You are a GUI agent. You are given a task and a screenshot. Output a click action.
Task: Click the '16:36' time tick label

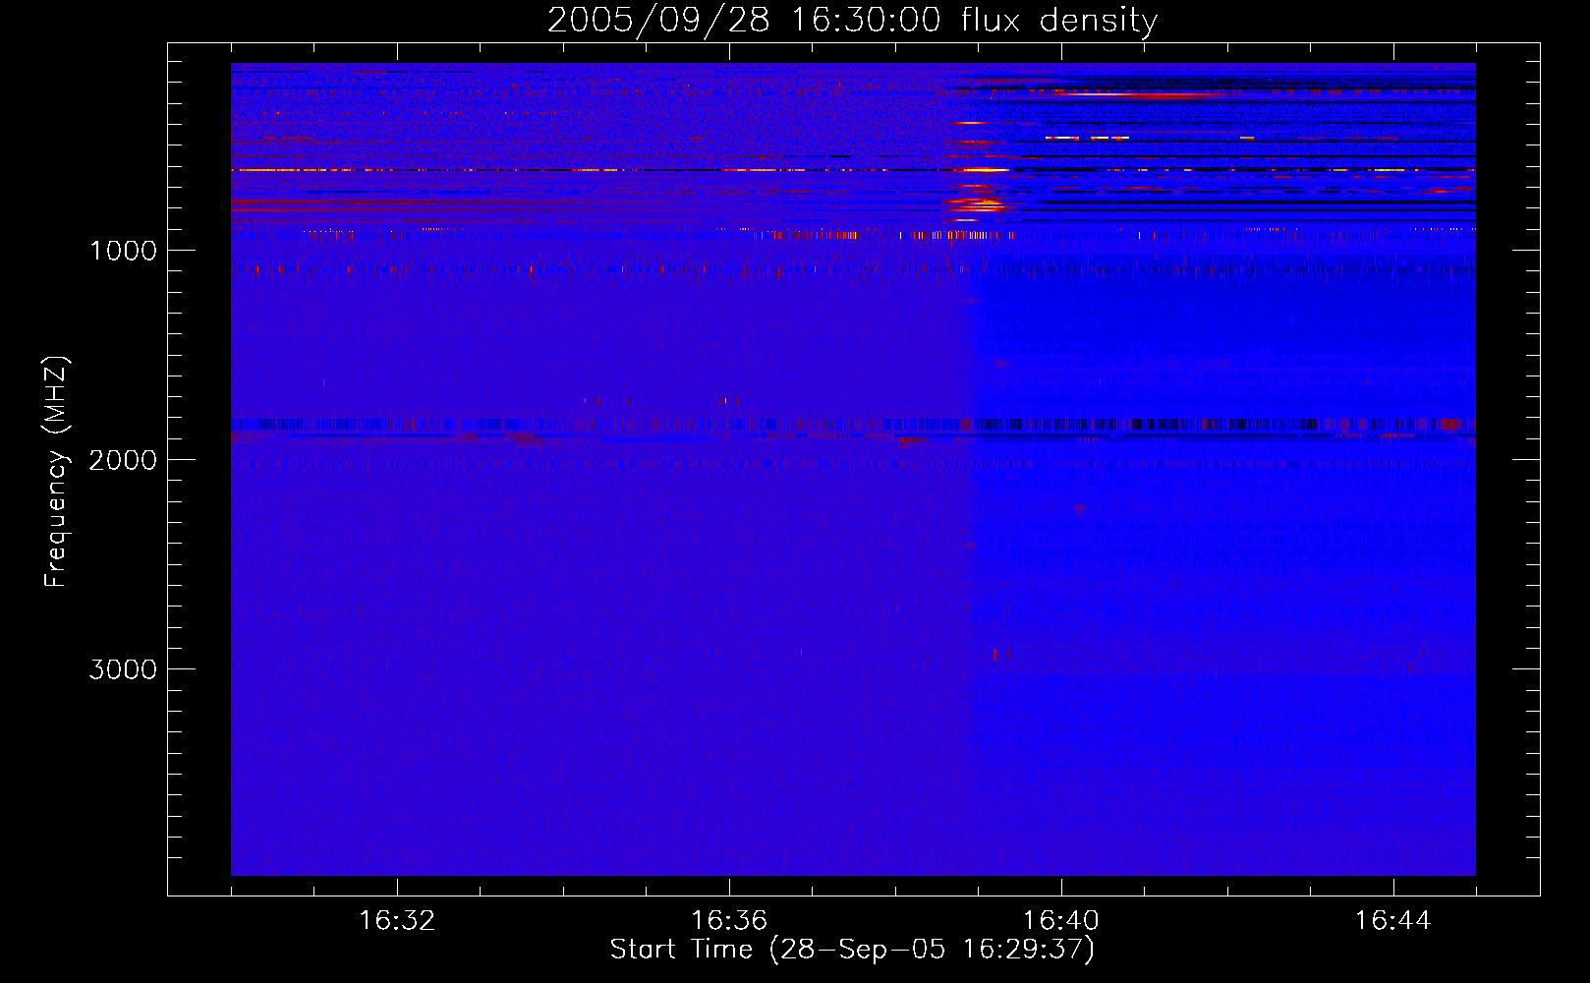pyautogui.click(x=729, y=921)
